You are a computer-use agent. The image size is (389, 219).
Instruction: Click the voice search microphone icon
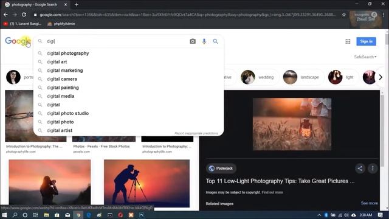click(204, 41)
